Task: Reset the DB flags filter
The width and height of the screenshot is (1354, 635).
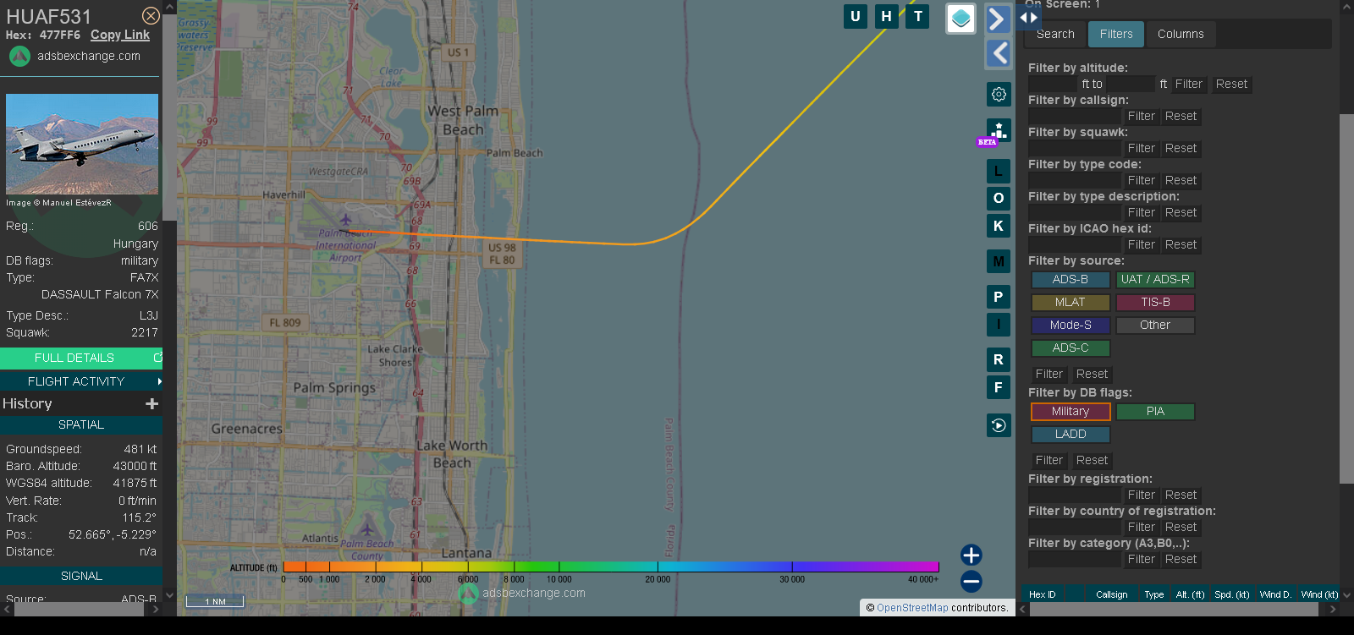Action: point(1092,460)
